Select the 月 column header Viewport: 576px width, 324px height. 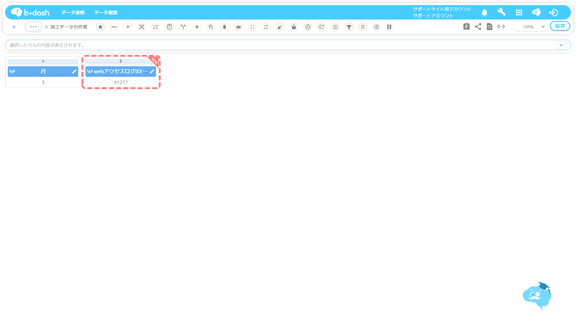click(43, 72)
